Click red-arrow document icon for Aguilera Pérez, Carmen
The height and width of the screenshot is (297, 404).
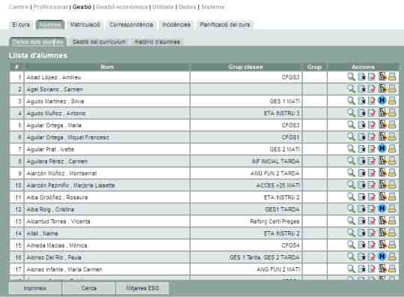coord(372,161)
